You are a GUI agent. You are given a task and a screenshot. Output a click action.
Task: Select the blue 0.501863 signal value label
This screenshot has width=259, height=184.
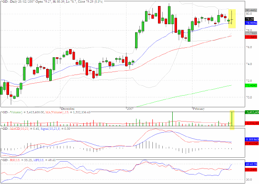(x=252, y=140)
